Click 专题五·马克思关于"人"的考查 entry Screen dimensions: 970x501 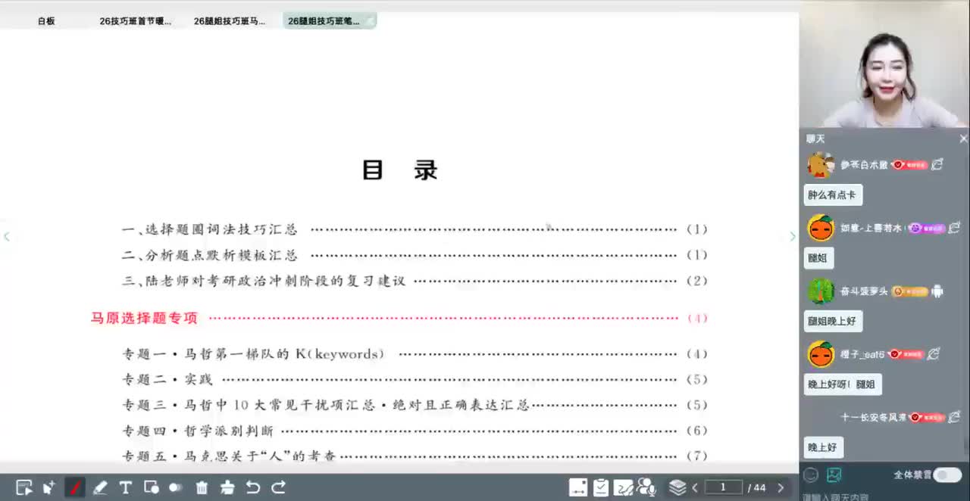[415, 456]
